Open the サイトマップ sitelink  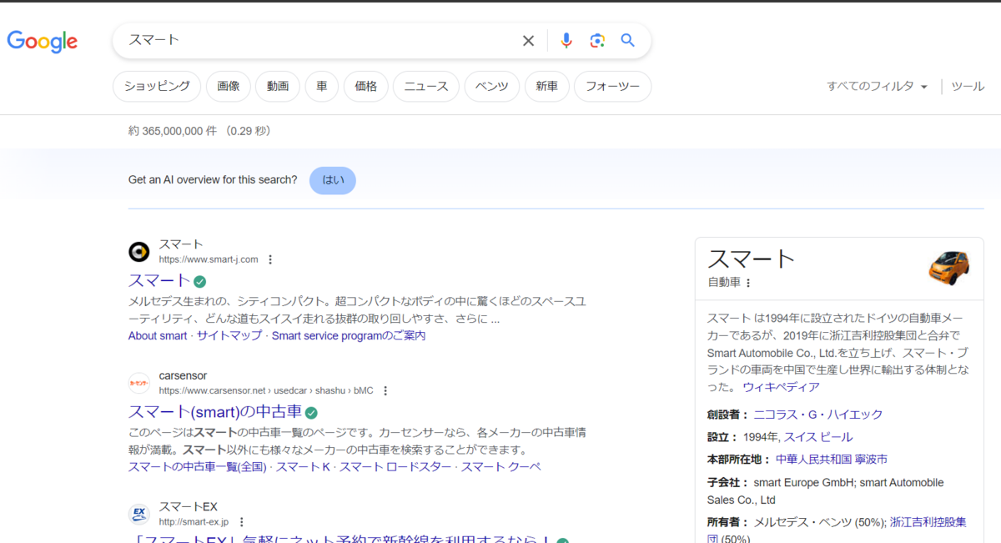(x=229, y=335)
